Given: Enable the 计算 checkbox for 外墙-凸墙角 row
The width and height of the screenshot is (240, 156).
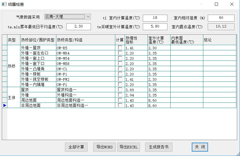Looking at the screenshot, I should coord(120,69).
